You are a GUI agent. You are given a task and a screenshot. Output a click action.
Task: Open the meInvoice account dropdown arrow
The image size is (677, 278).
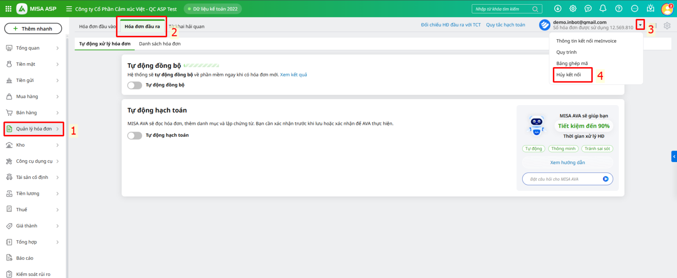click(640, 25)
